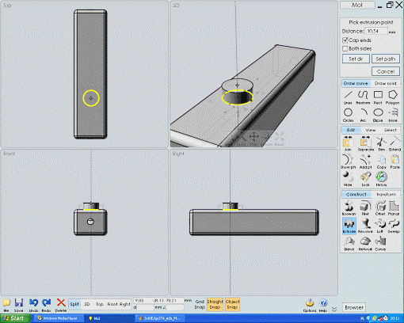
Task: Expand the double-chevron beside Help
Action: [x=334, y=310]
